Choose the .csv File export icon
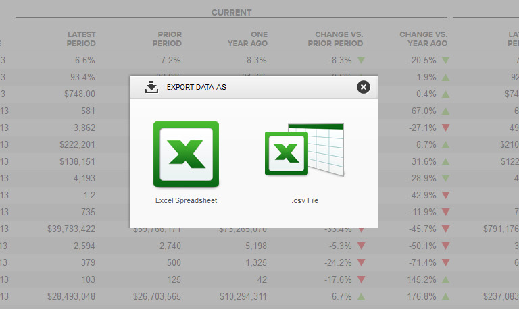The height and width of the screenshot is (309, 519). pos(305,150)
